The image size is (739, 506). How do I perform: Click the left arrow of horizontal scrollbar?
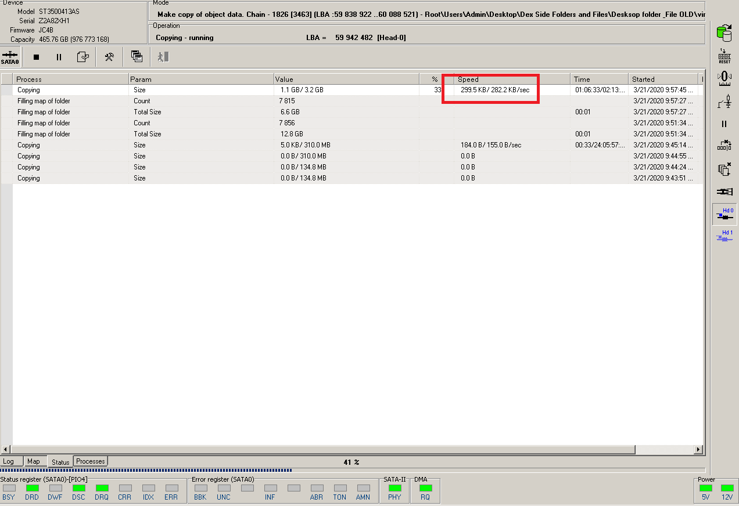(x=5, y=450)
